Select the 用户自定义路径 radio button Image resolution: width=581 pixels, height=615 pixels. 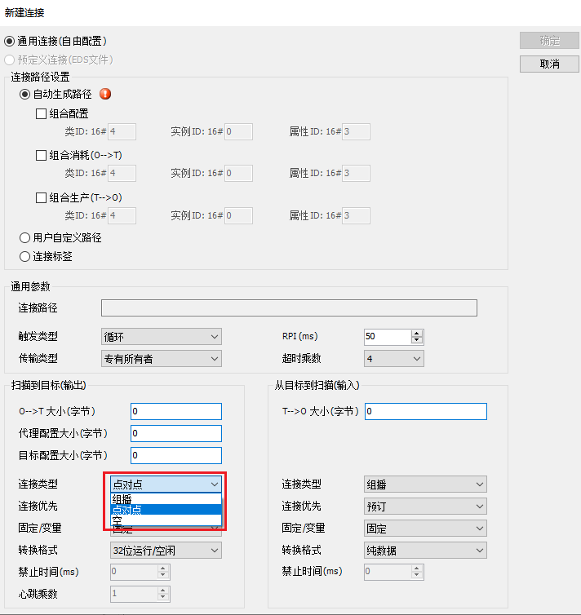click(24, 237)
